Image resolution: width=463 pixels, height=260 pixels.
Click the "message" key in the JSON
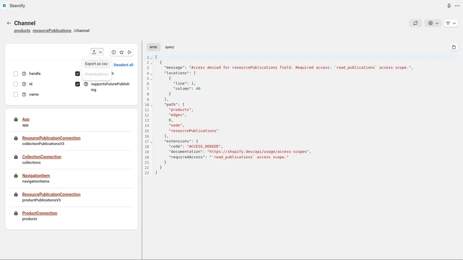175,68
